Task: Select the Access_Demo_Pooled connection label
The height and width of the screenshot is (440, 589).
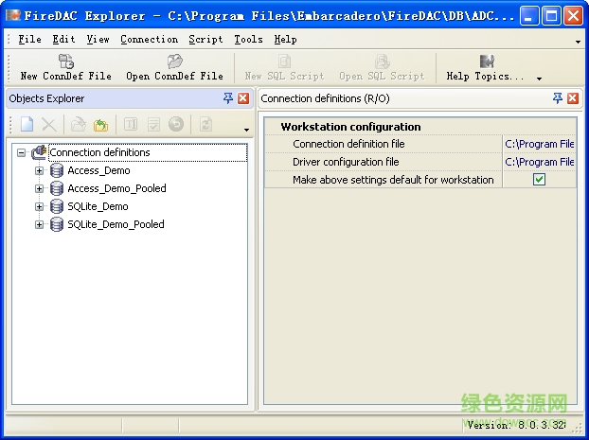Action: pyautogui.click(x=116, y=188)
